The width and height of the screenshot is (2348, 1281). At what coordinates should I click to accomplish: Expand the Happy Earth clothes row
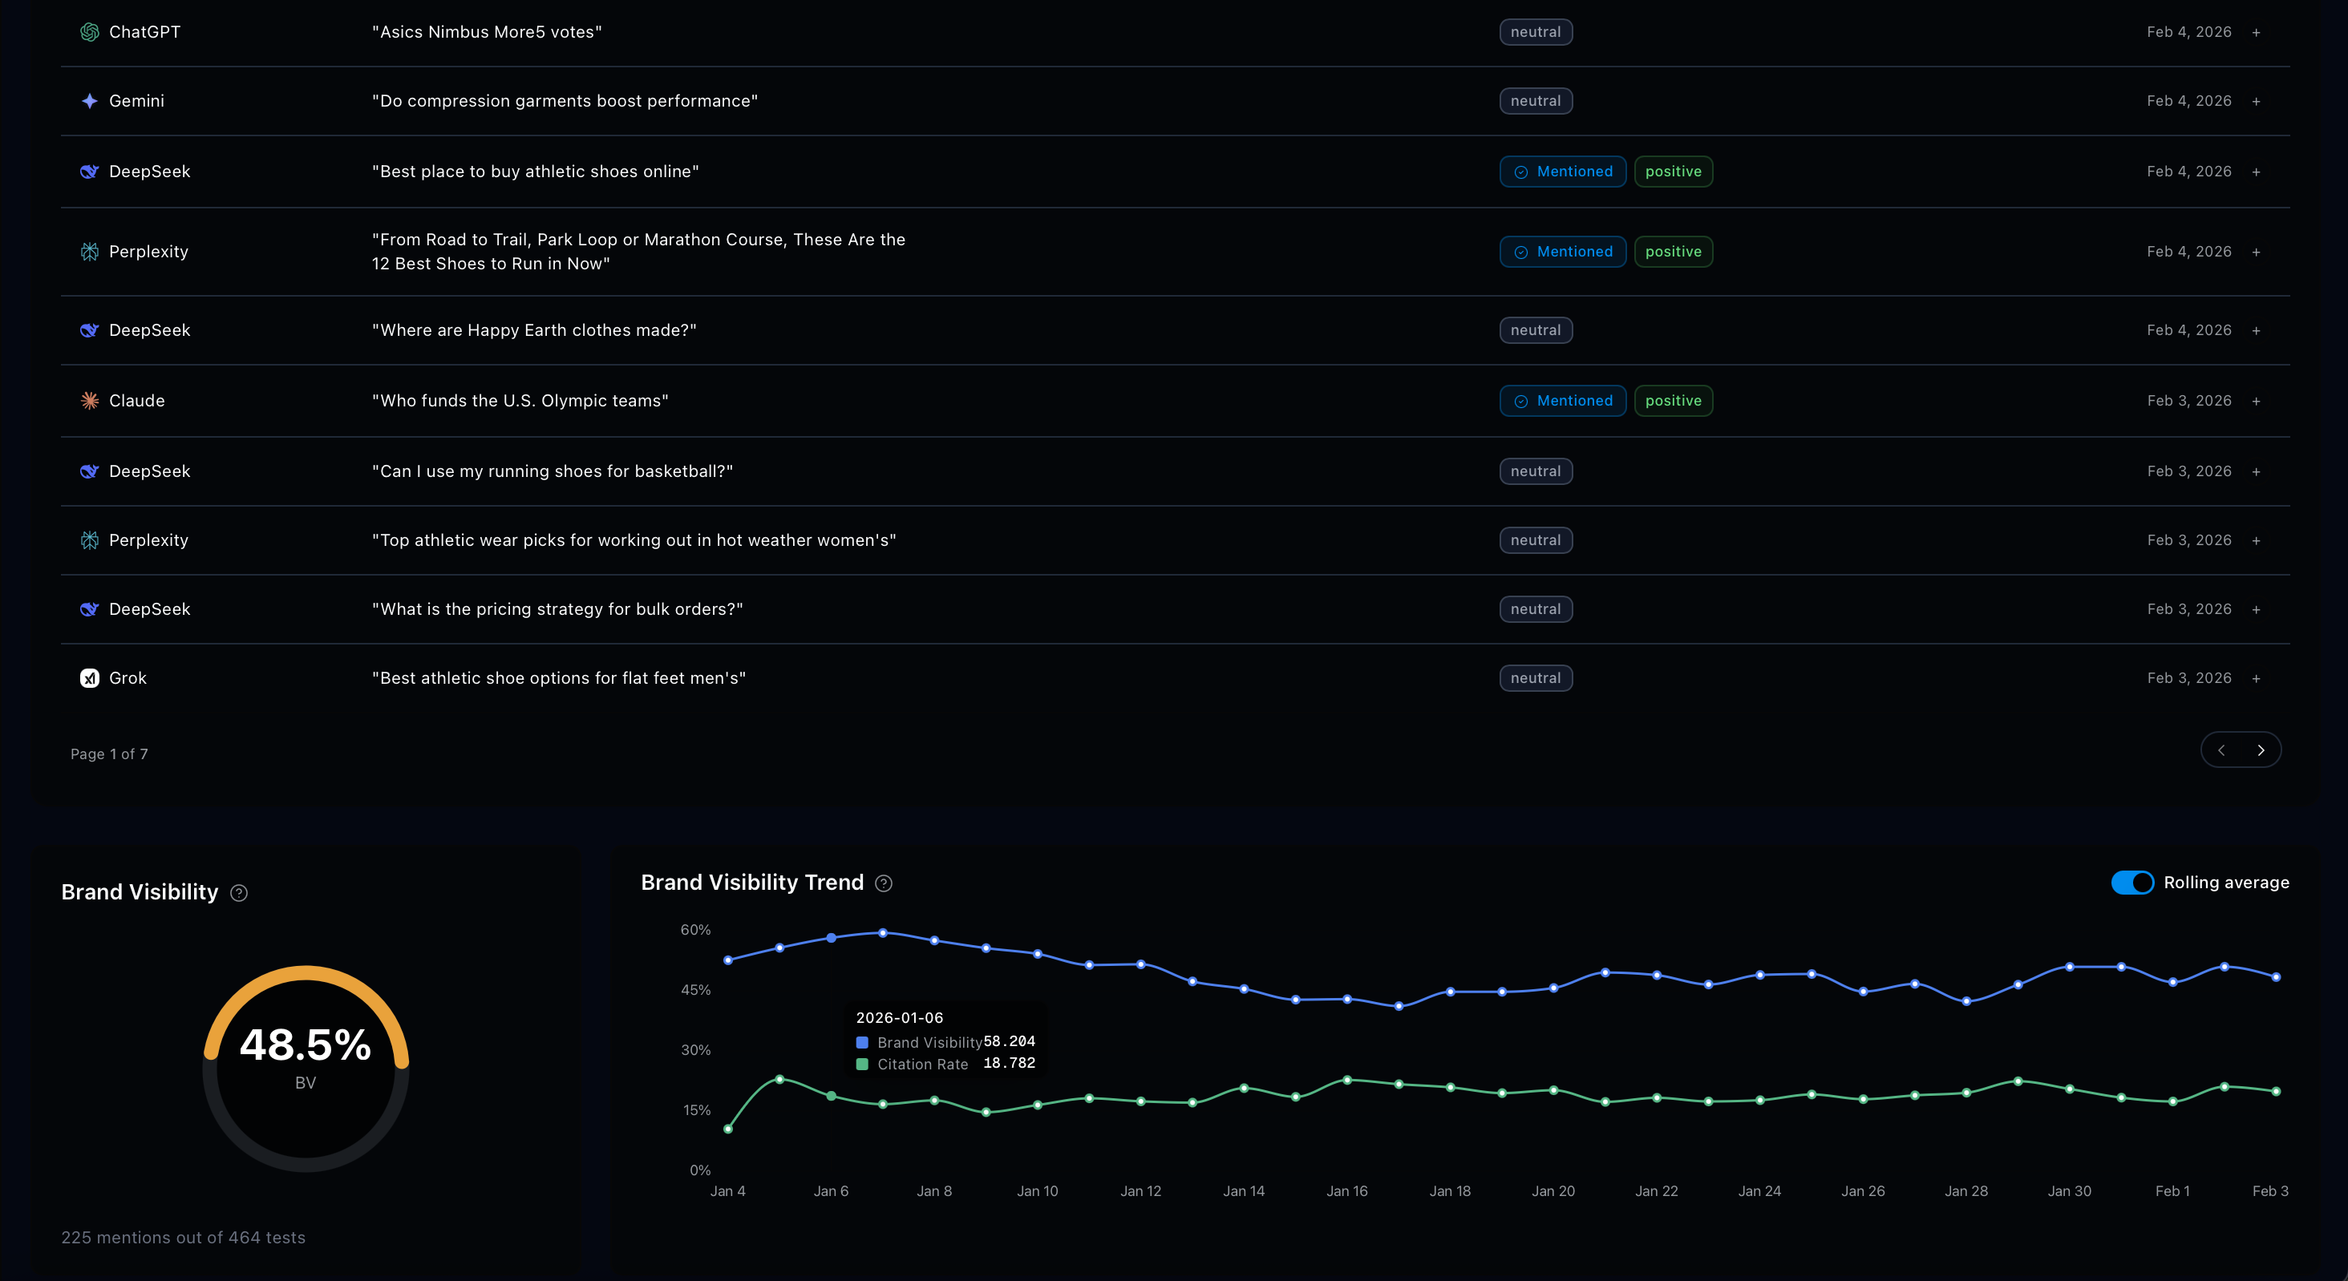2257,329
